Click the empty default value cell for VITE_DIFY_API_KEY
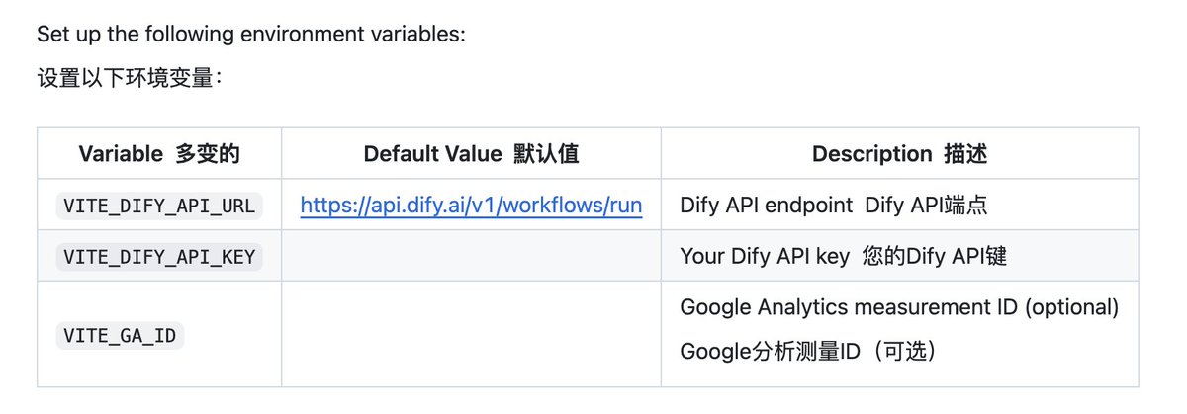The image size is (1187, 414). click(x=471, y=257)
